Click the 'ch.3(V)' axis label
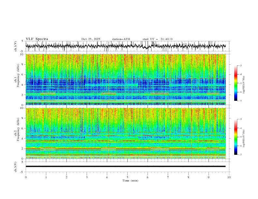Viewport: 258px width, 199px height. tap(16, 167)
